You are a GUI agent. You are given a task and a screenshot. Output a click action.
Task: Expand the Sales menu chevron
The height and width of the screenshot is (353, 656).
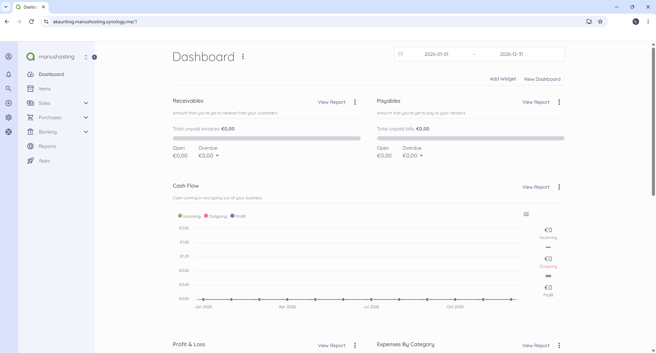[x=86, y=103]
